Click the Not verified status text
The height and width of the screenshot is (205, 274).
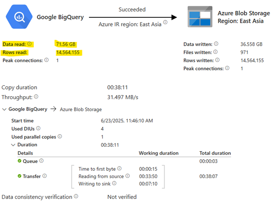click(x=122, y=197)
